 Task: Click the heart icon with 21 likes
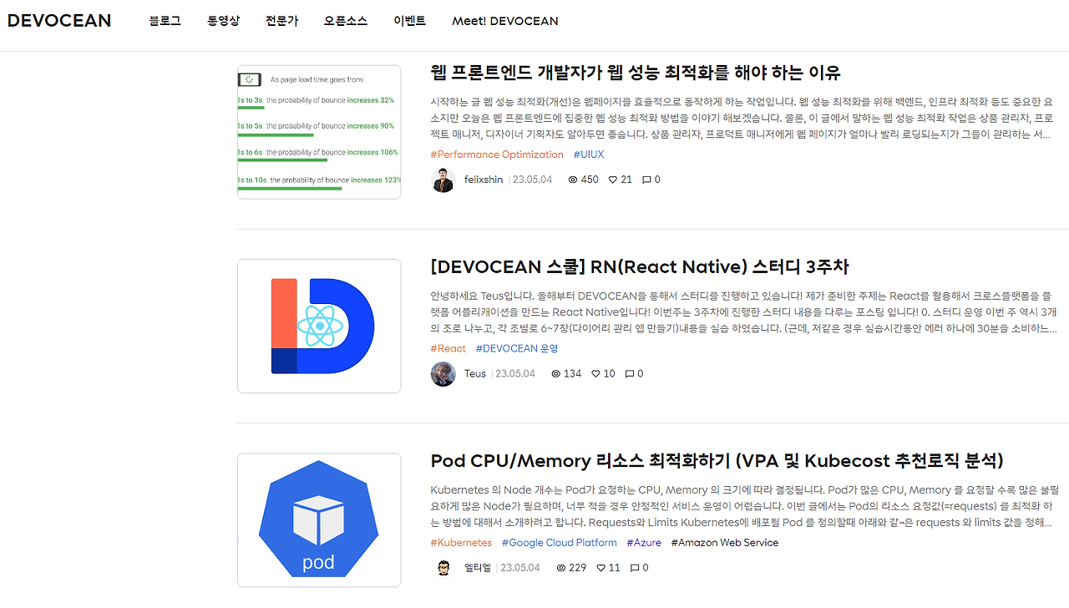(x=613, y=180)
